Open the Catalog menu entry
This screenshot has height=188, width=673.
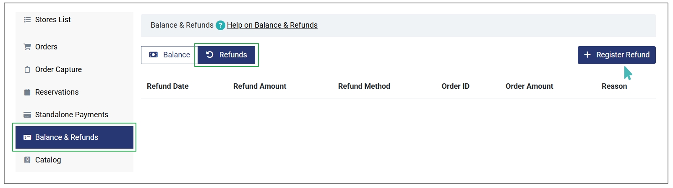tap(48, 160)
